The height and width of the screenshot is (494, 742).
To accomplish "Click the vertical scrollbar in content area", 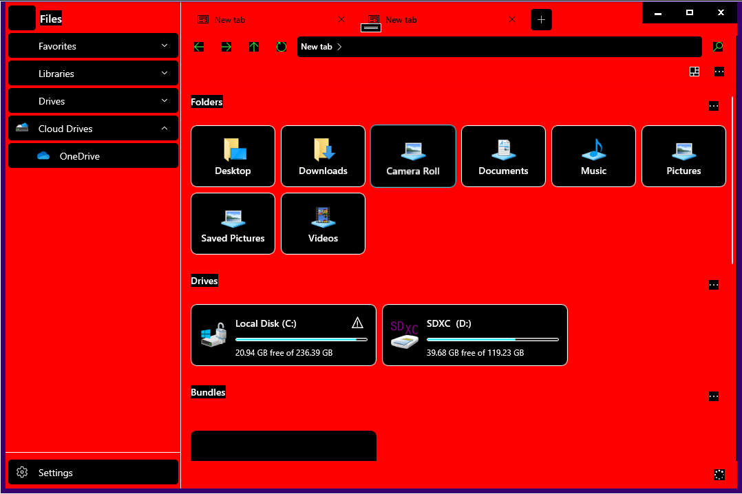I will (x=732, y=180).
